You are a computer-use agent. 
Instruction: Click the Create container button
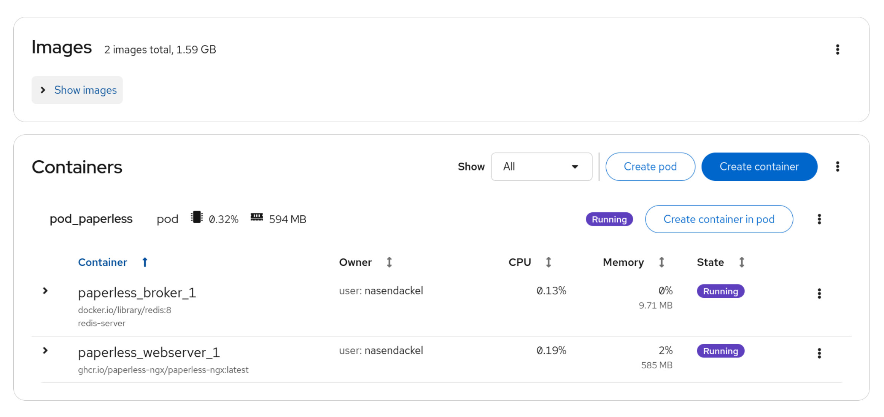[x=759, y=167]
